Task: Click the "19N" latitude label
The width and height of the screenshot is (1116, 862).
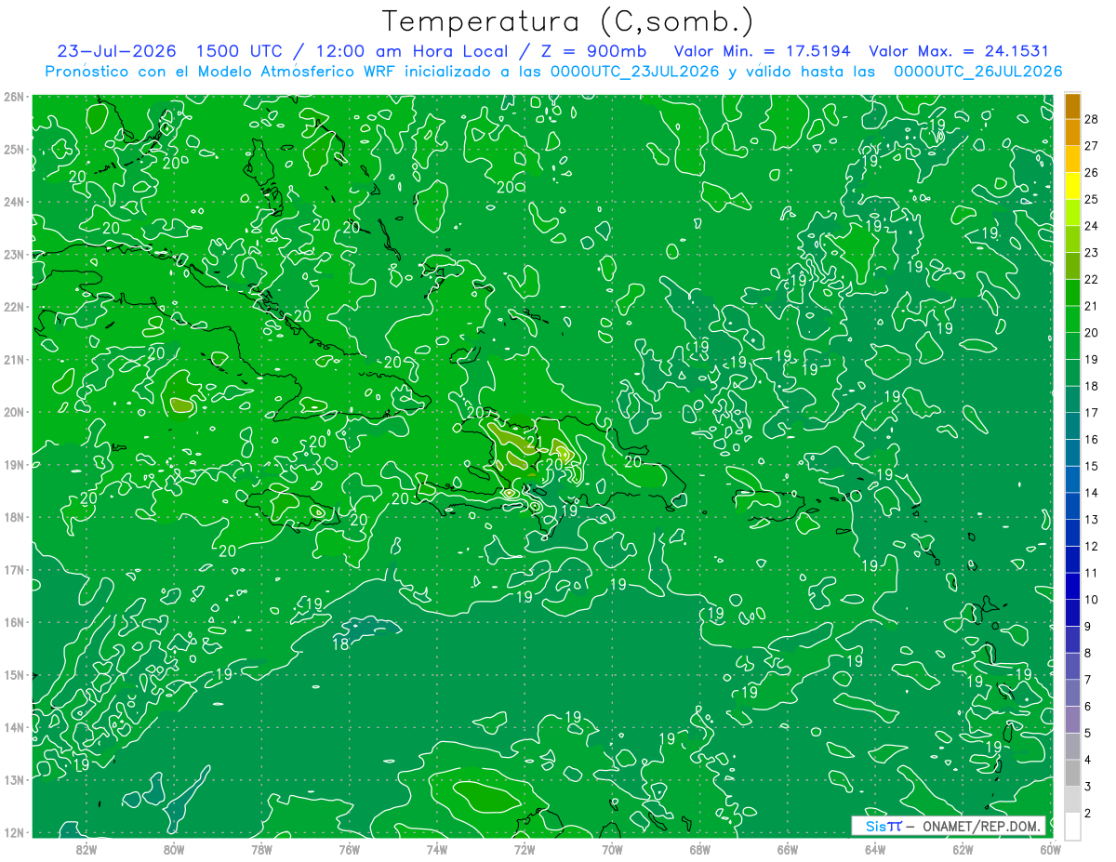Action: pyautogui.click(x=14, y=464)
